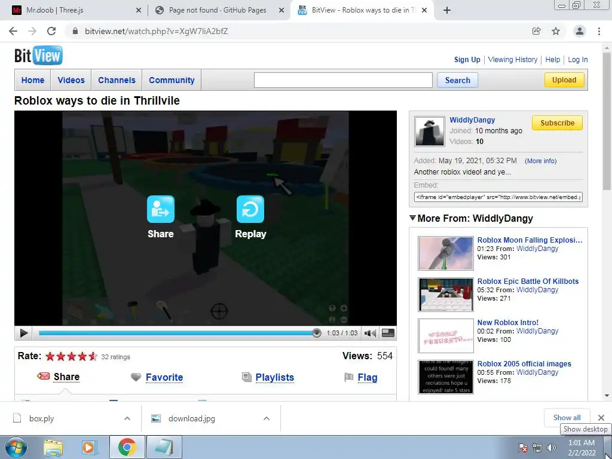Open Windows Media Player from taskbar
This screenshot has height=459, width=612.
(x=88, y=448)
